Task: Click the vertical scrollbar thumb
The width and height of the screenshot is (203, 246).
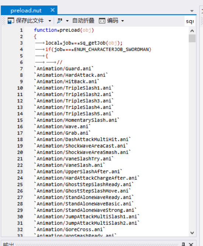Action: [192, 39]
